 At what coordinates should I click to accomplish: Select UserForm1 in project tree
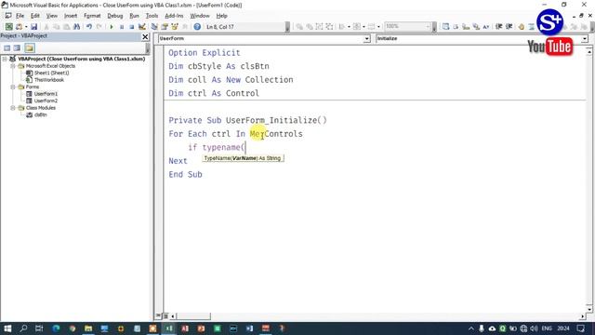(x=46, y=94)
